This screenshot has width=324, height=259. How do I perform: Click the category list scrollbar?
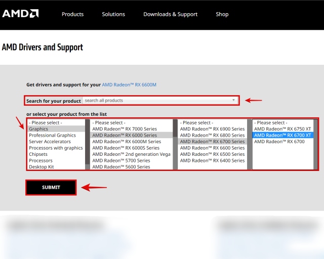click(88, 144)
